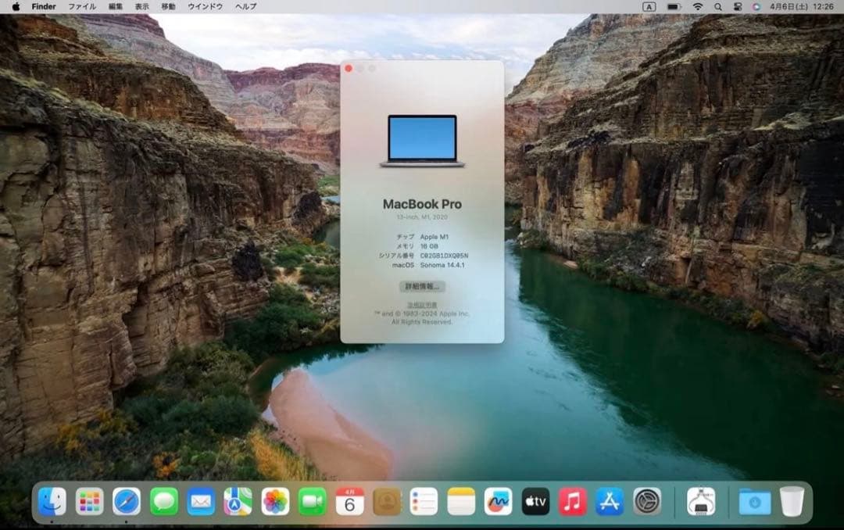Open the Finder menu in the menu bar
This screenshot has height=530, width=844.
[44, 6]
